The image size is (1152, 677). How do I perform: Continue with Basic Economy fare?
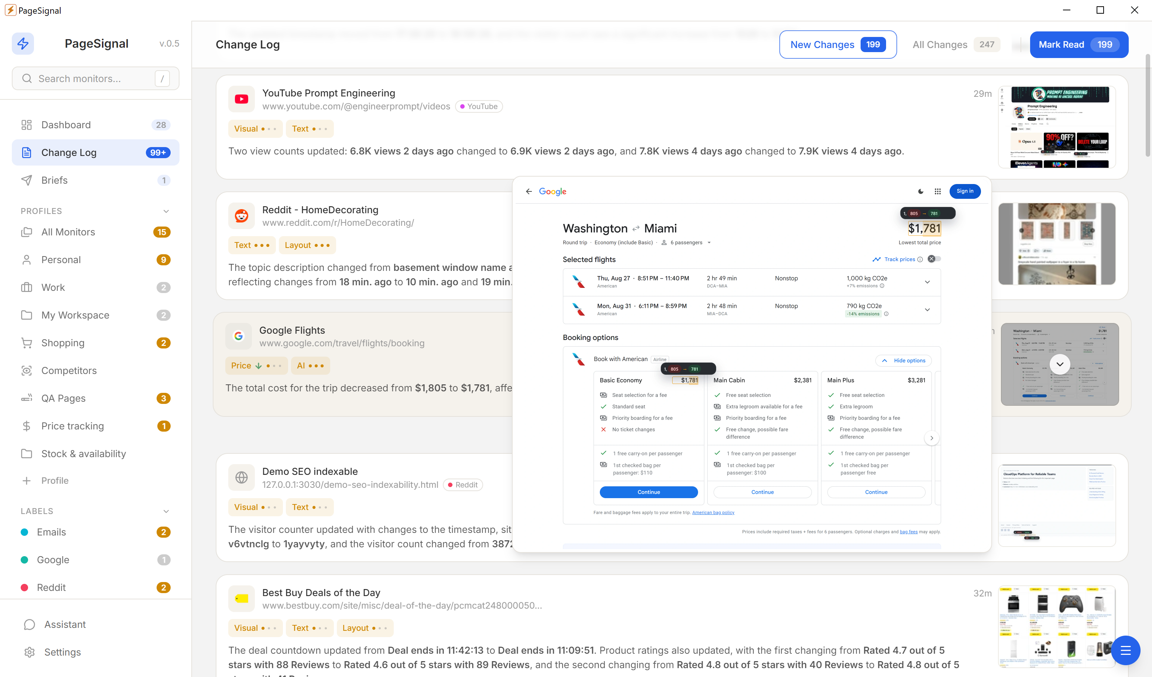[x=648, y=492]
